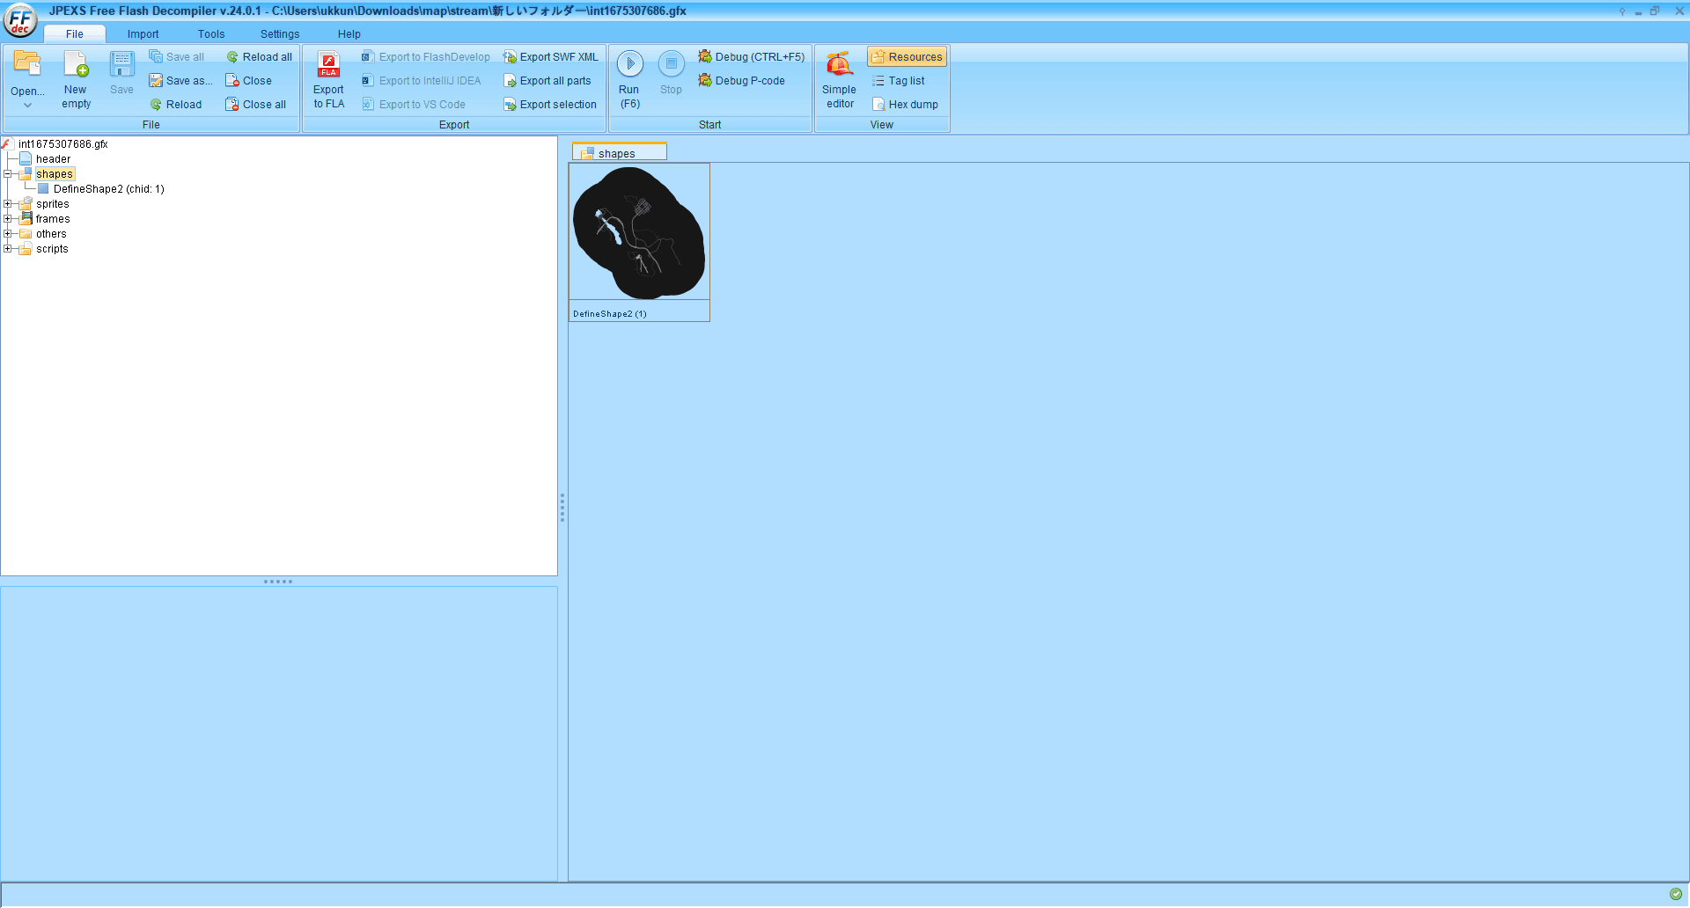Image resolution: width=1690 pixels, height=908 pixels.
Task: Click Export selection icon
Action: tap(510, 105)
